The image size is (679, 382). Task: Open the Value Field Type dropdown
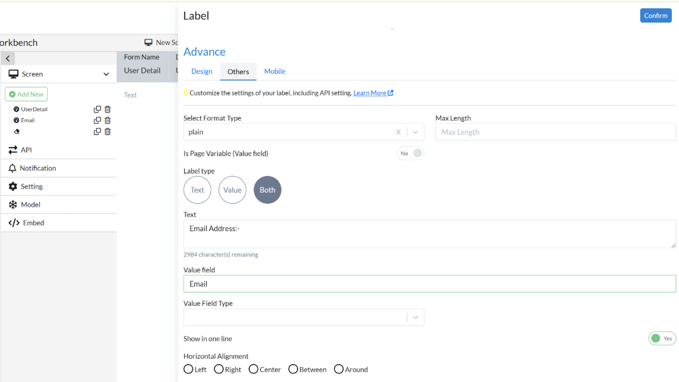pos(415,317)
